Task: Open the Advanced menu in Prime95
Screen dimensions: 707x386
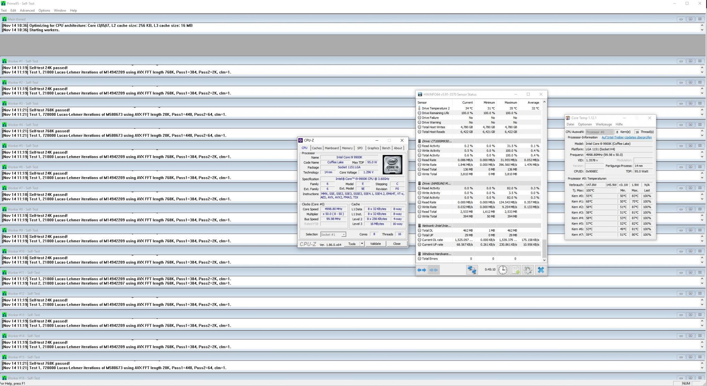Action: click(27, 10)
